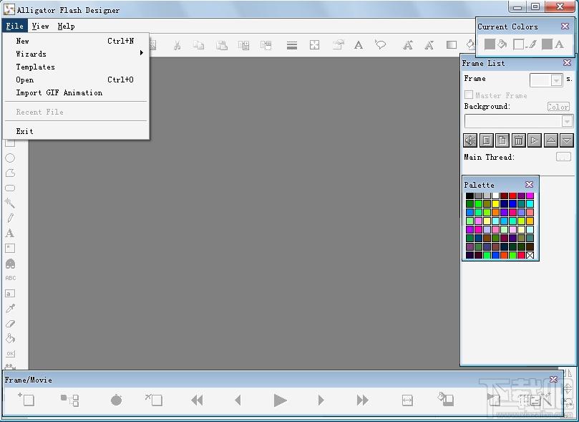Viewport: 579px width, 422px height.
Task: Click the line thickness toolbar icon
Action: pyautogui.click(x=292, y=45)
